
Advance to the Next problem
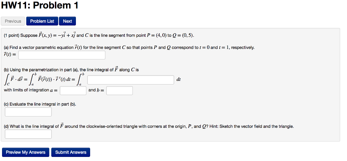(67, 21)
